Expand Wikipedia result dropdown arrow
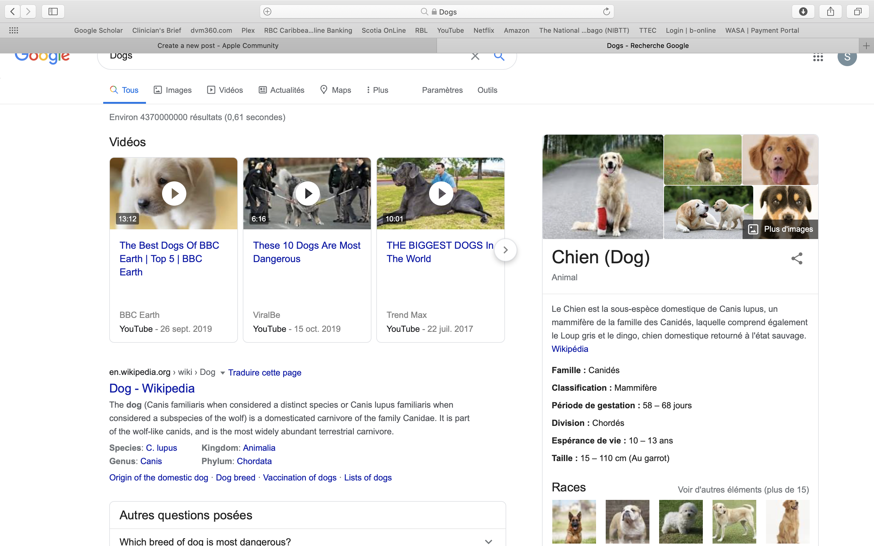The image size is (874, 546). click(x=222, y=373)
